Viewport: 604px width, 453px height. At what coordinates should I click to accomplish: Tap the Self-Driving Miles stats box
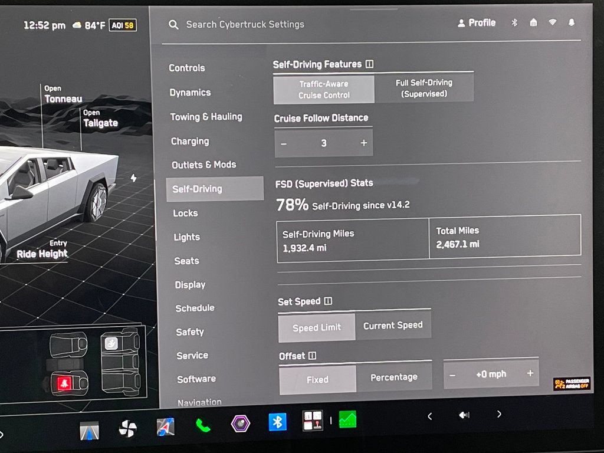click(x=353, y=241)
